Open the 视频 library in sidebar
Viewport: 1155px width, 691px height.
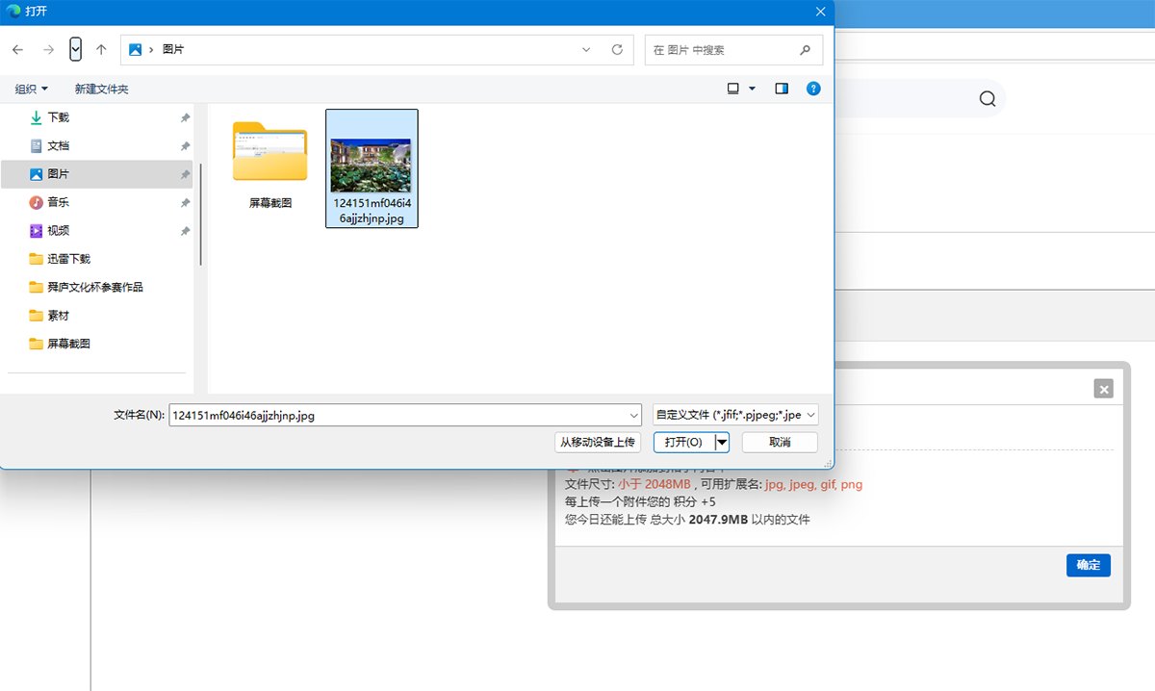59,231
